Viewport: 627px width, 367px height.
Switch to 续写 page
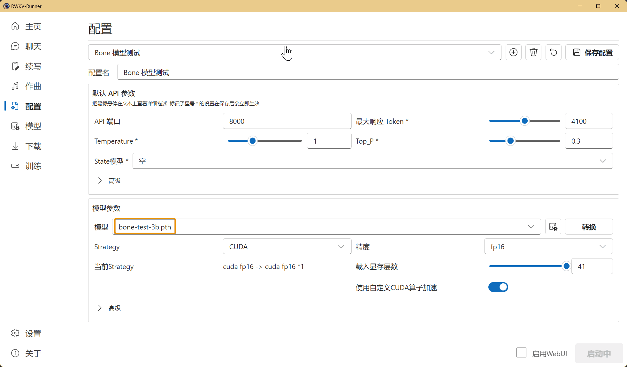pos(33,66)
